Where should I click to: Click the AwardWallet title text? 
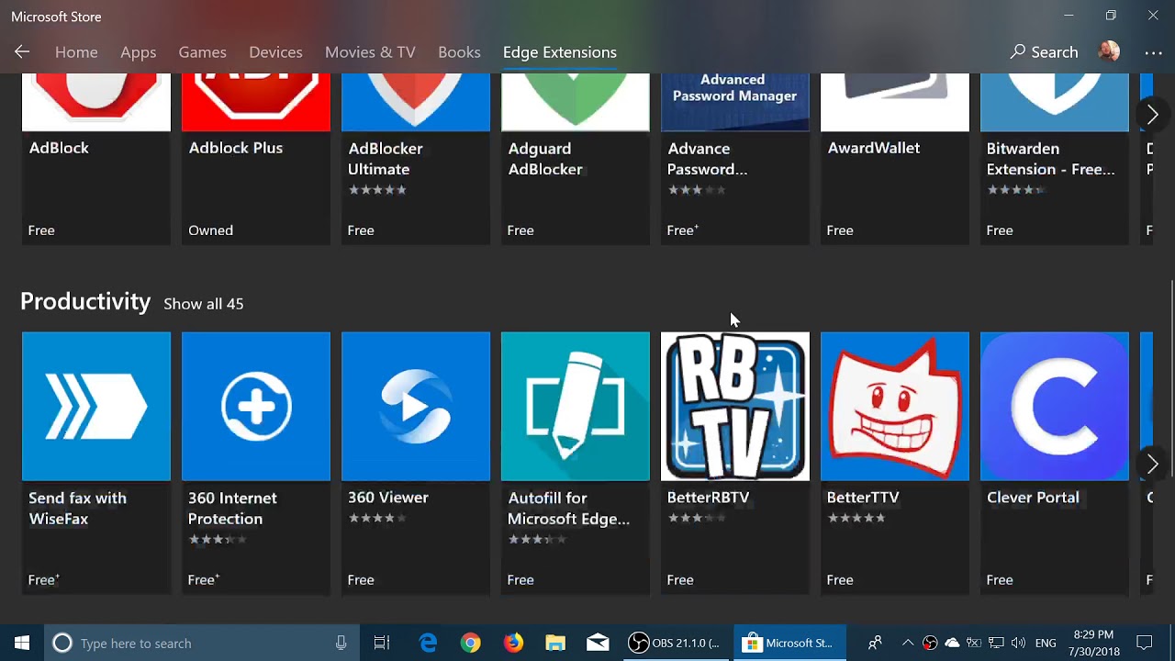coord(874,148)
